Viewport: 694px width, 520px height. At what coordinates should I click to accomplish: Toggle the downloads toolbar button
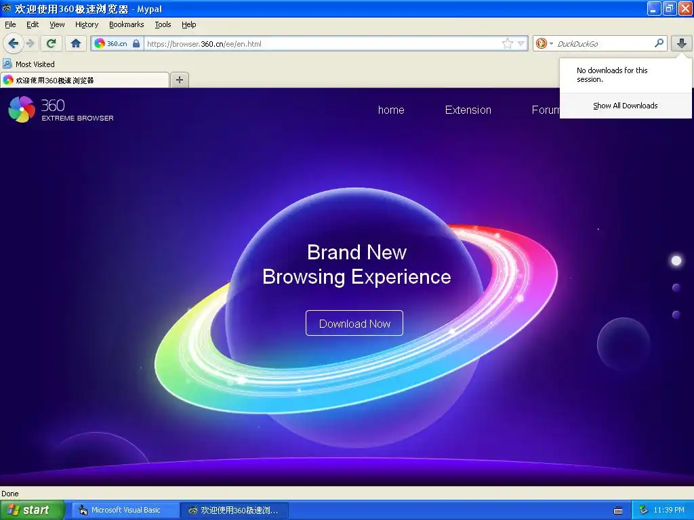pos(682,43)
